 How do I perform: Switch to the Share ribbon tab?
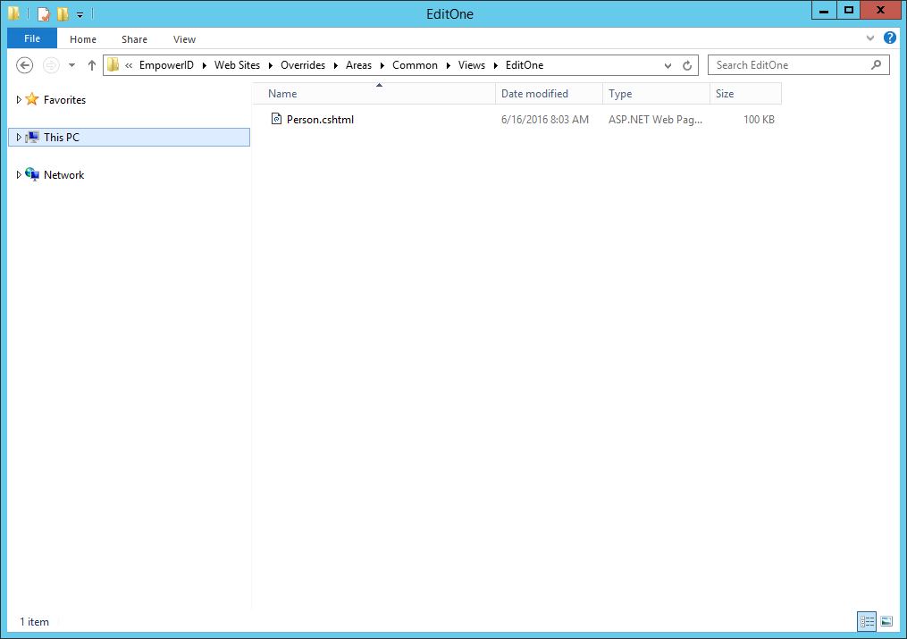134,38
